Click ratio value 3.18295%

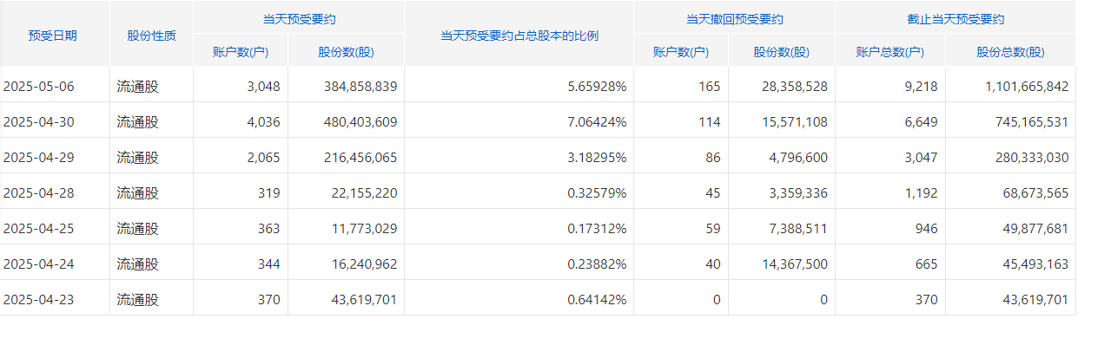coord(597,157)
